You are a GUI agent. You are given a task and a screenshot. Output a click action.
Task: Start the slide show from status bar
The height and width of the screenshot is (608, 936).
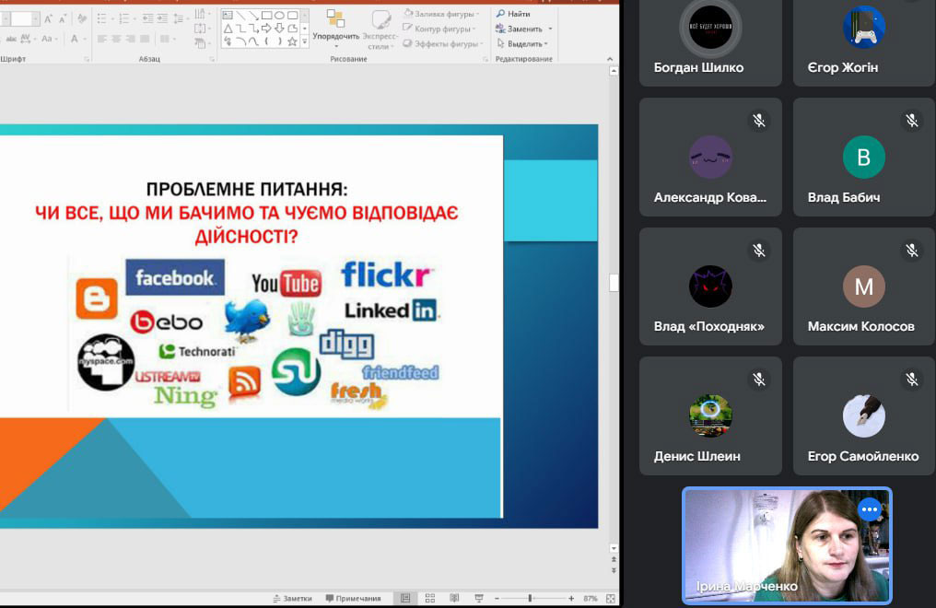coord(479,599)
